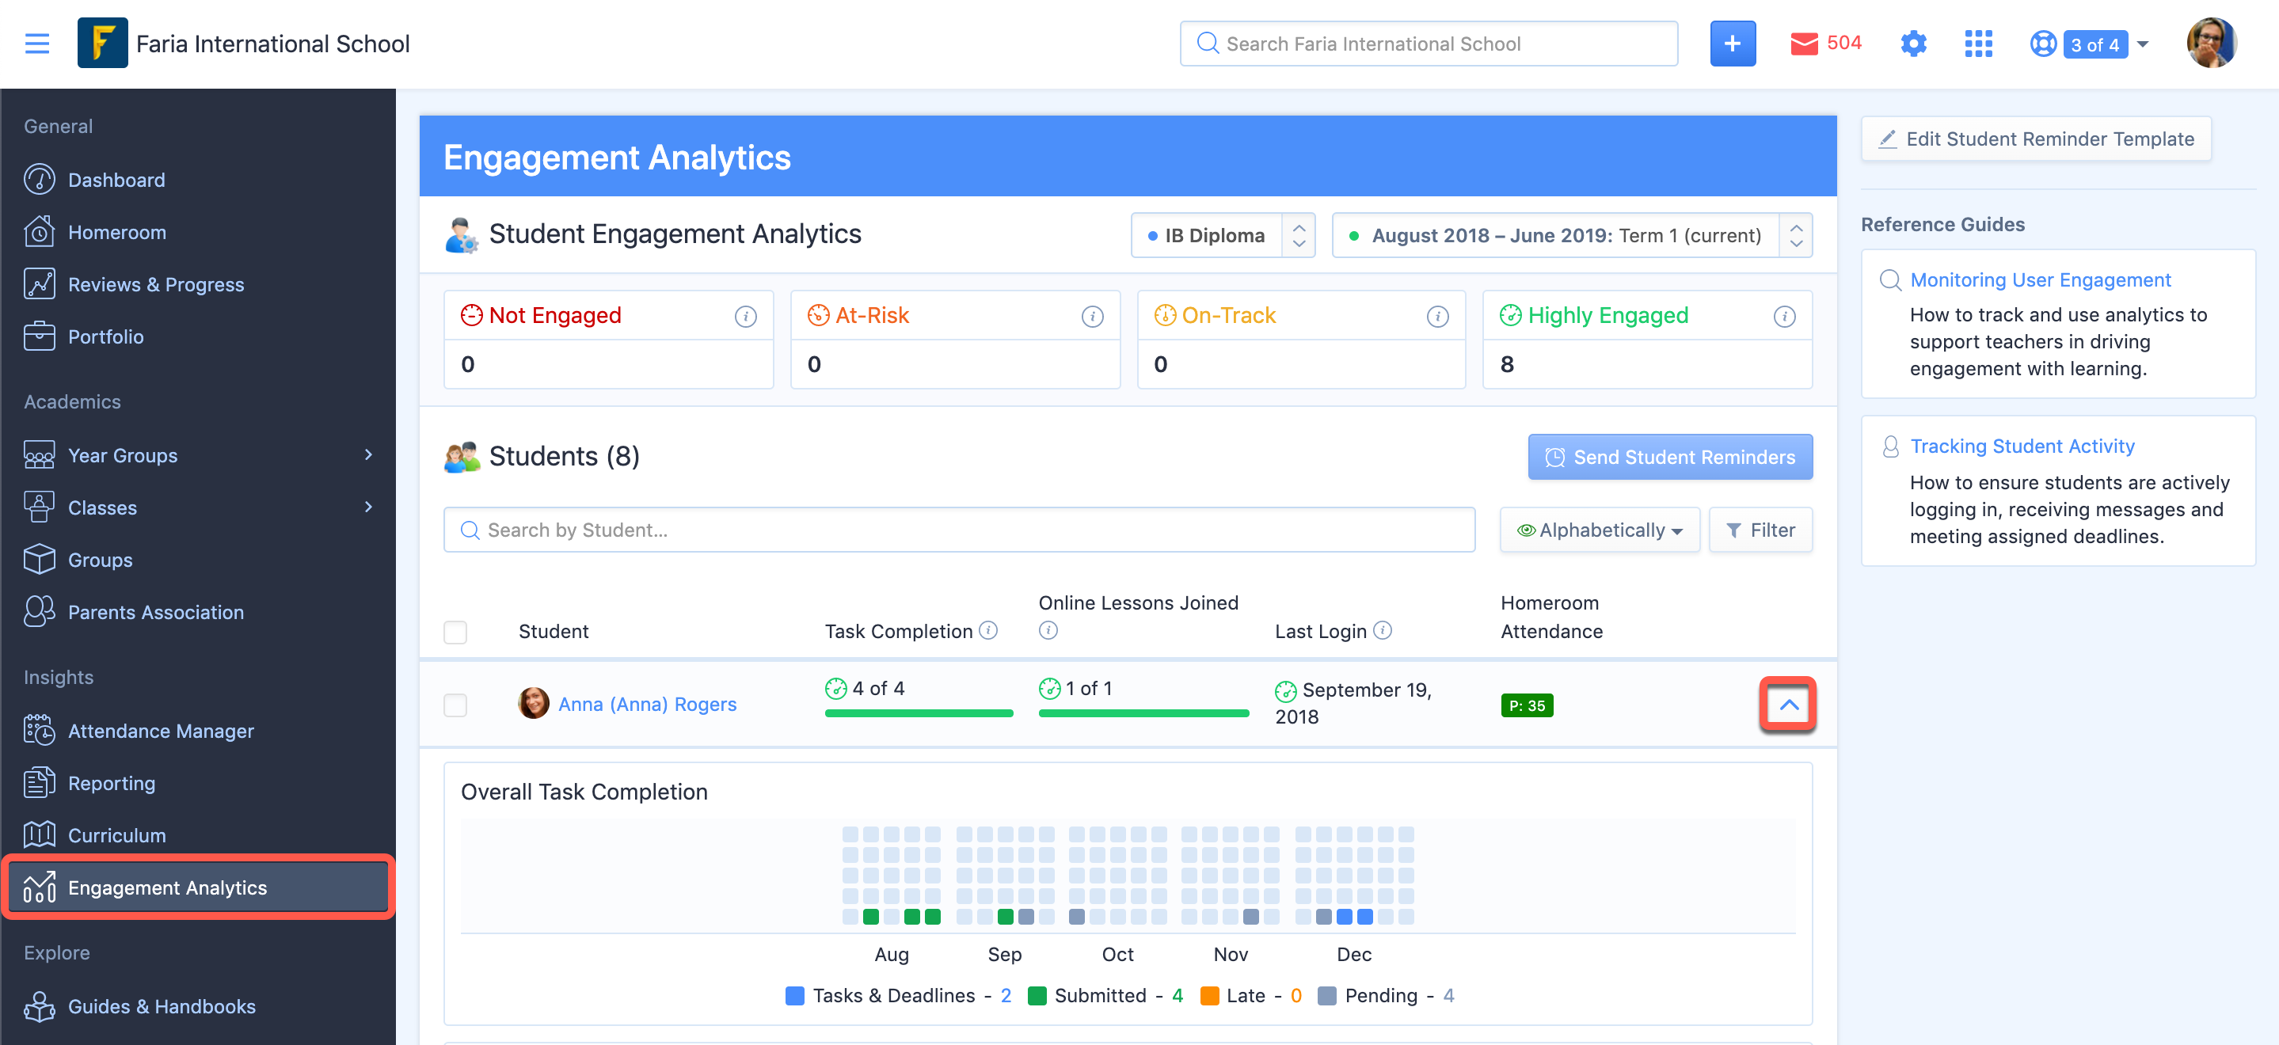Screen dimensions: 2279x1045
Task: Open Monitoring User Engagement guide link
Action: pyautogui.click(x=2039, y=279)
